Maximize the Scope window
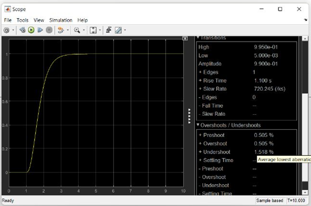 (x=280, y=9)
